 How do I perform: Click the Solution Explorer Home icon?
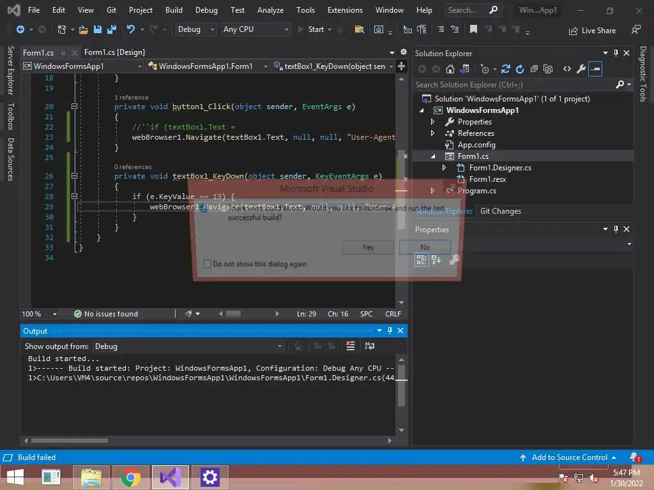[x=450, y=69]
